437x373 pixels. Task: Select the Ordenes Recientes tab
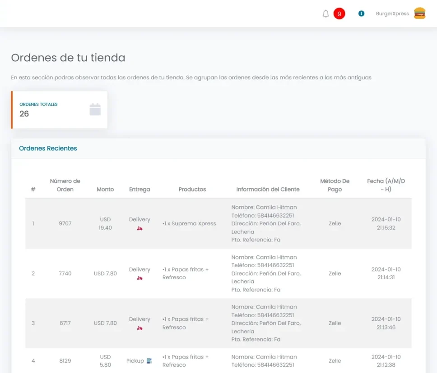tap(47, 148)
